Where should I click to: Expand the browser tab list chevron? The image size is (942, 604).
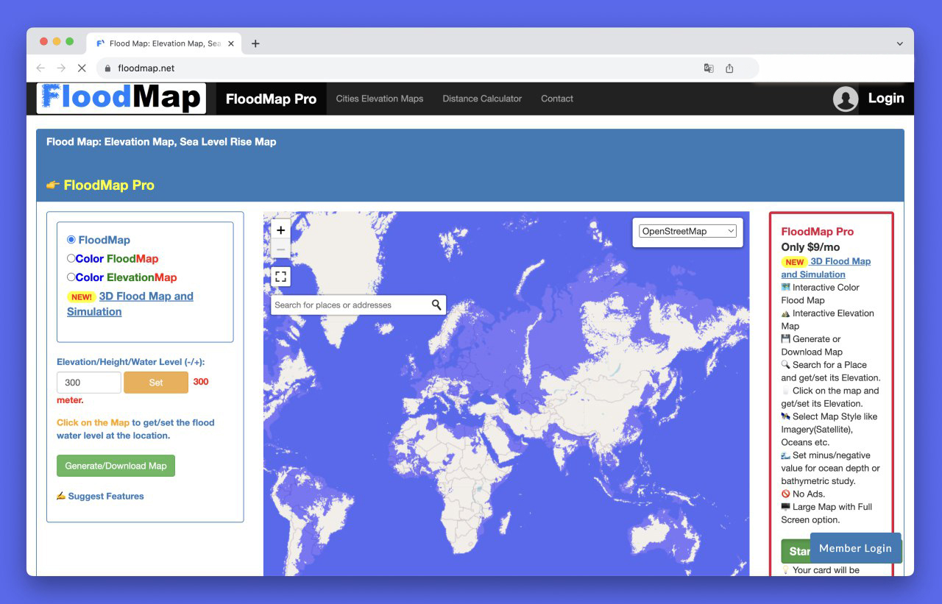point(899,43)
